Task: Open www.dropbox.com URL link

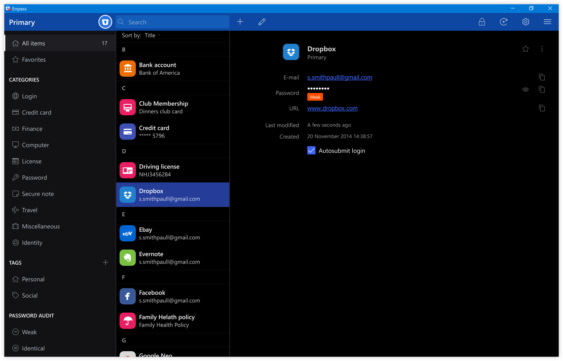Action: point(332,108)
